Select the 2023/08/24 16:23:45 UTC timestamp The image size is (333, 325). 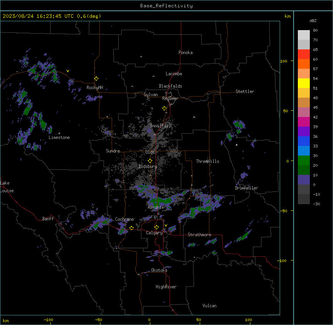tap(38, 16)
